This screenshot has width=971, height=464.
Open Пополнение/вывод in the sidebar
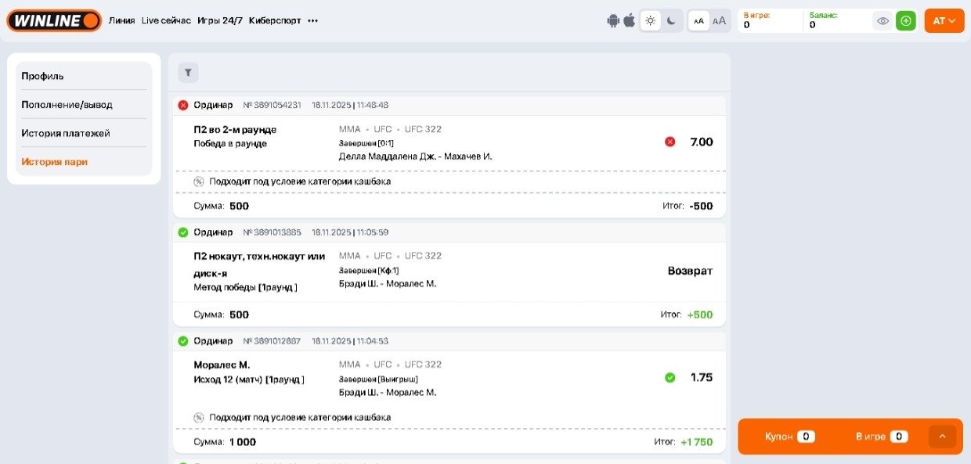(x=67, y=105)
